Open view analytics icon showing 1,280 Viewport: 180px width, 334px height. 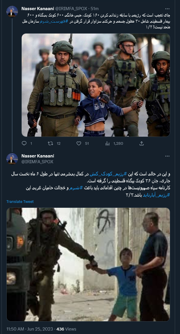point(107,143)
